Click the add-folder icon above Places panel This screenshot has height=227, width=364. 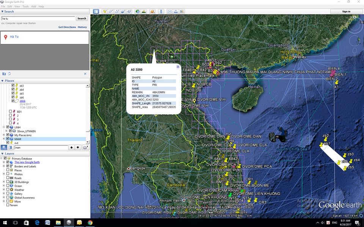pos(4,74)
